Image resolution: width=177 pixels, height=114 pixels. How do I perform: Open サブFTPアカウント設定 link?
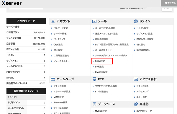click(x=106, y=86)
